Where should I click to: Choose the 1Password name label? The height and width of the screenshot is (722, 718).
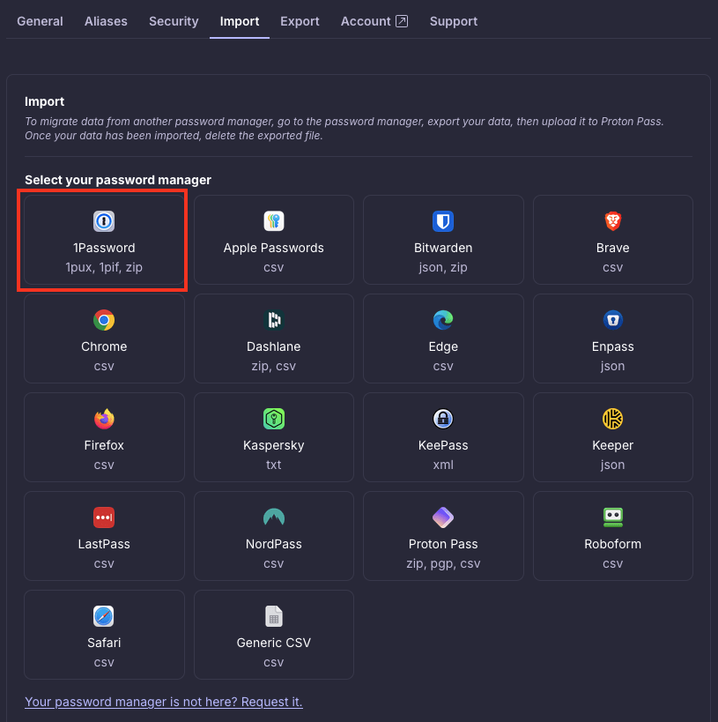(104, 248)
